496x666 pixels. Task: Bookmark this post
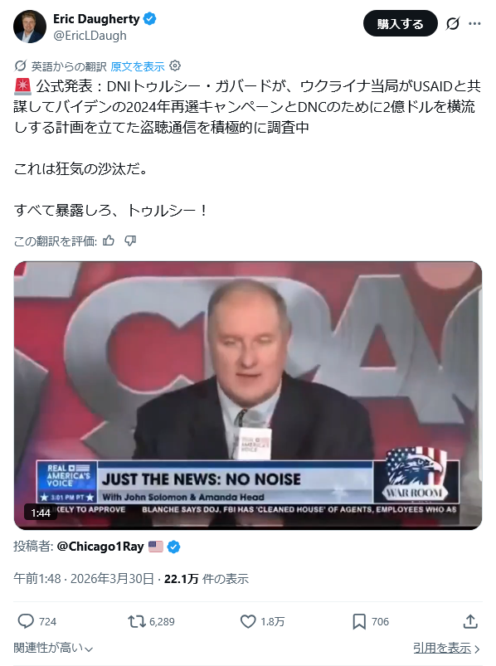[359, 621]
